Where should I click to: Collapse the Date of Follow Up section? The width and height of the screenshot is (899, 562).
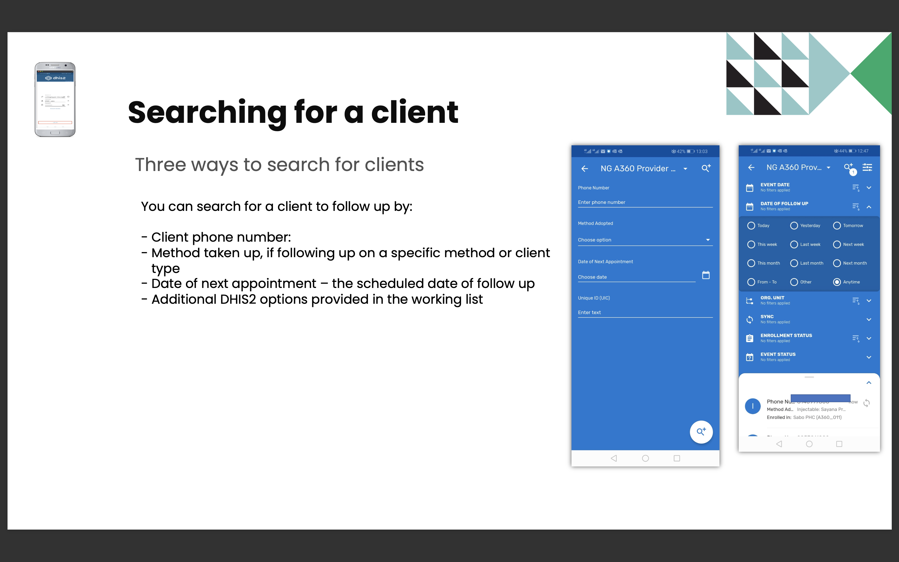click(x=868, y=207)
